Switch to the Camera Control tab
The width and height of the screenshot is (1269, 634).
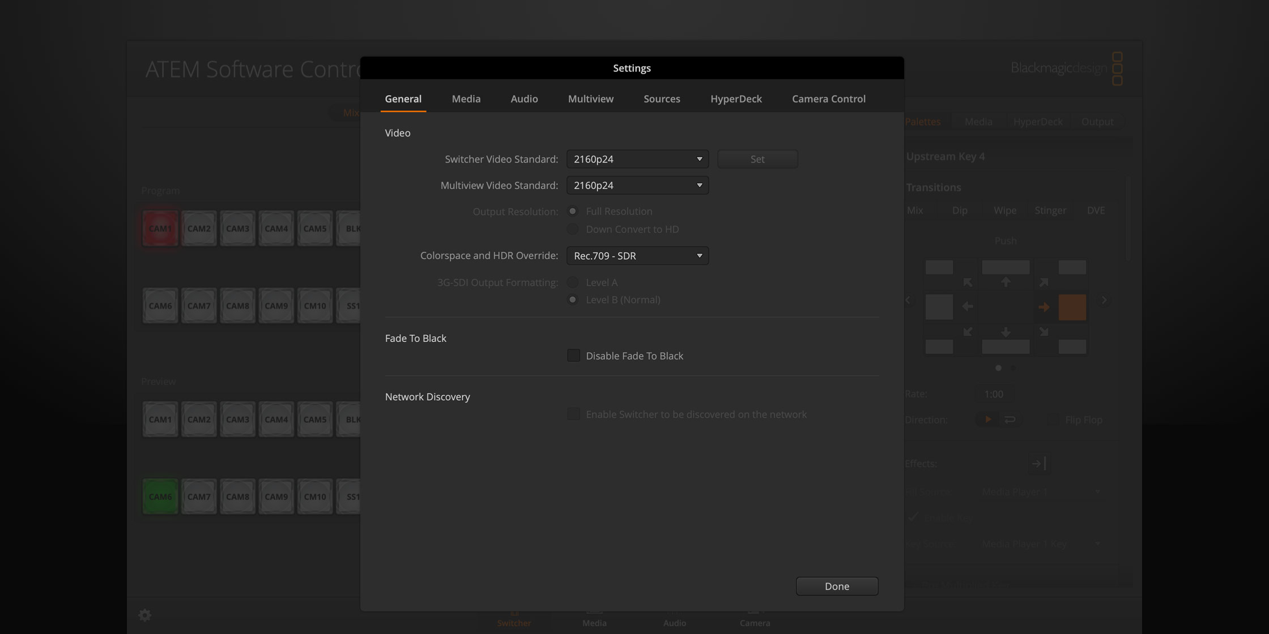[x=829, y=98]
